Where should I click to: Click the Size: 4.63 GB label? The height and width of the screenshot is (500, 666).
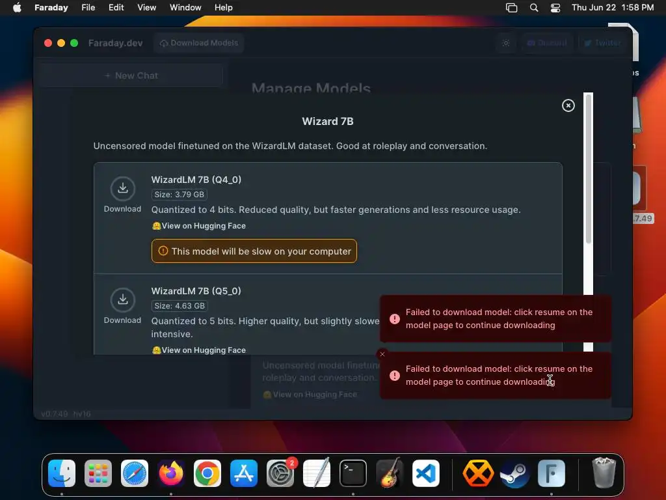point(180,306)
